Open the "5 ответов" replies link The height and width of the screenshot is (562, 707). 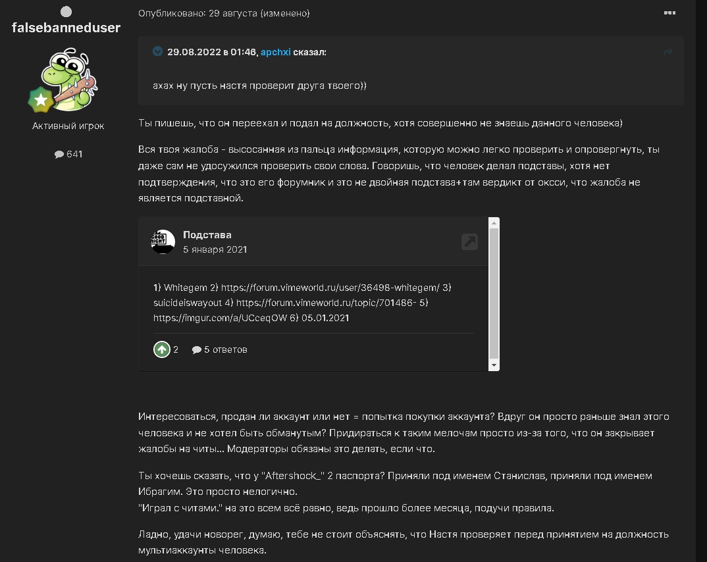(220, 349)
